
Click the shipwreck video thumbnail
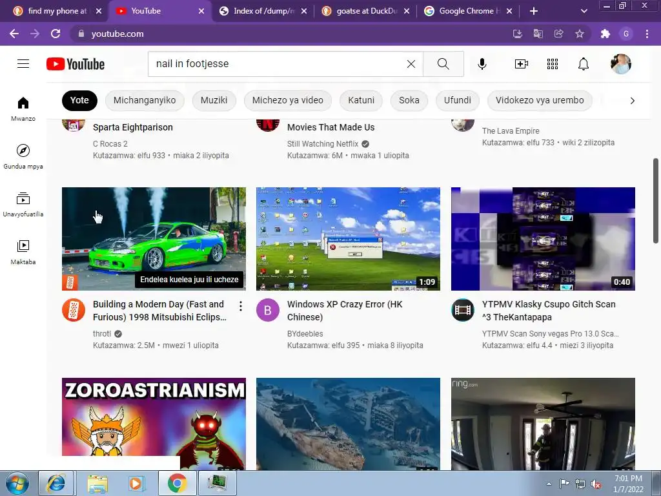click(348, 424)
